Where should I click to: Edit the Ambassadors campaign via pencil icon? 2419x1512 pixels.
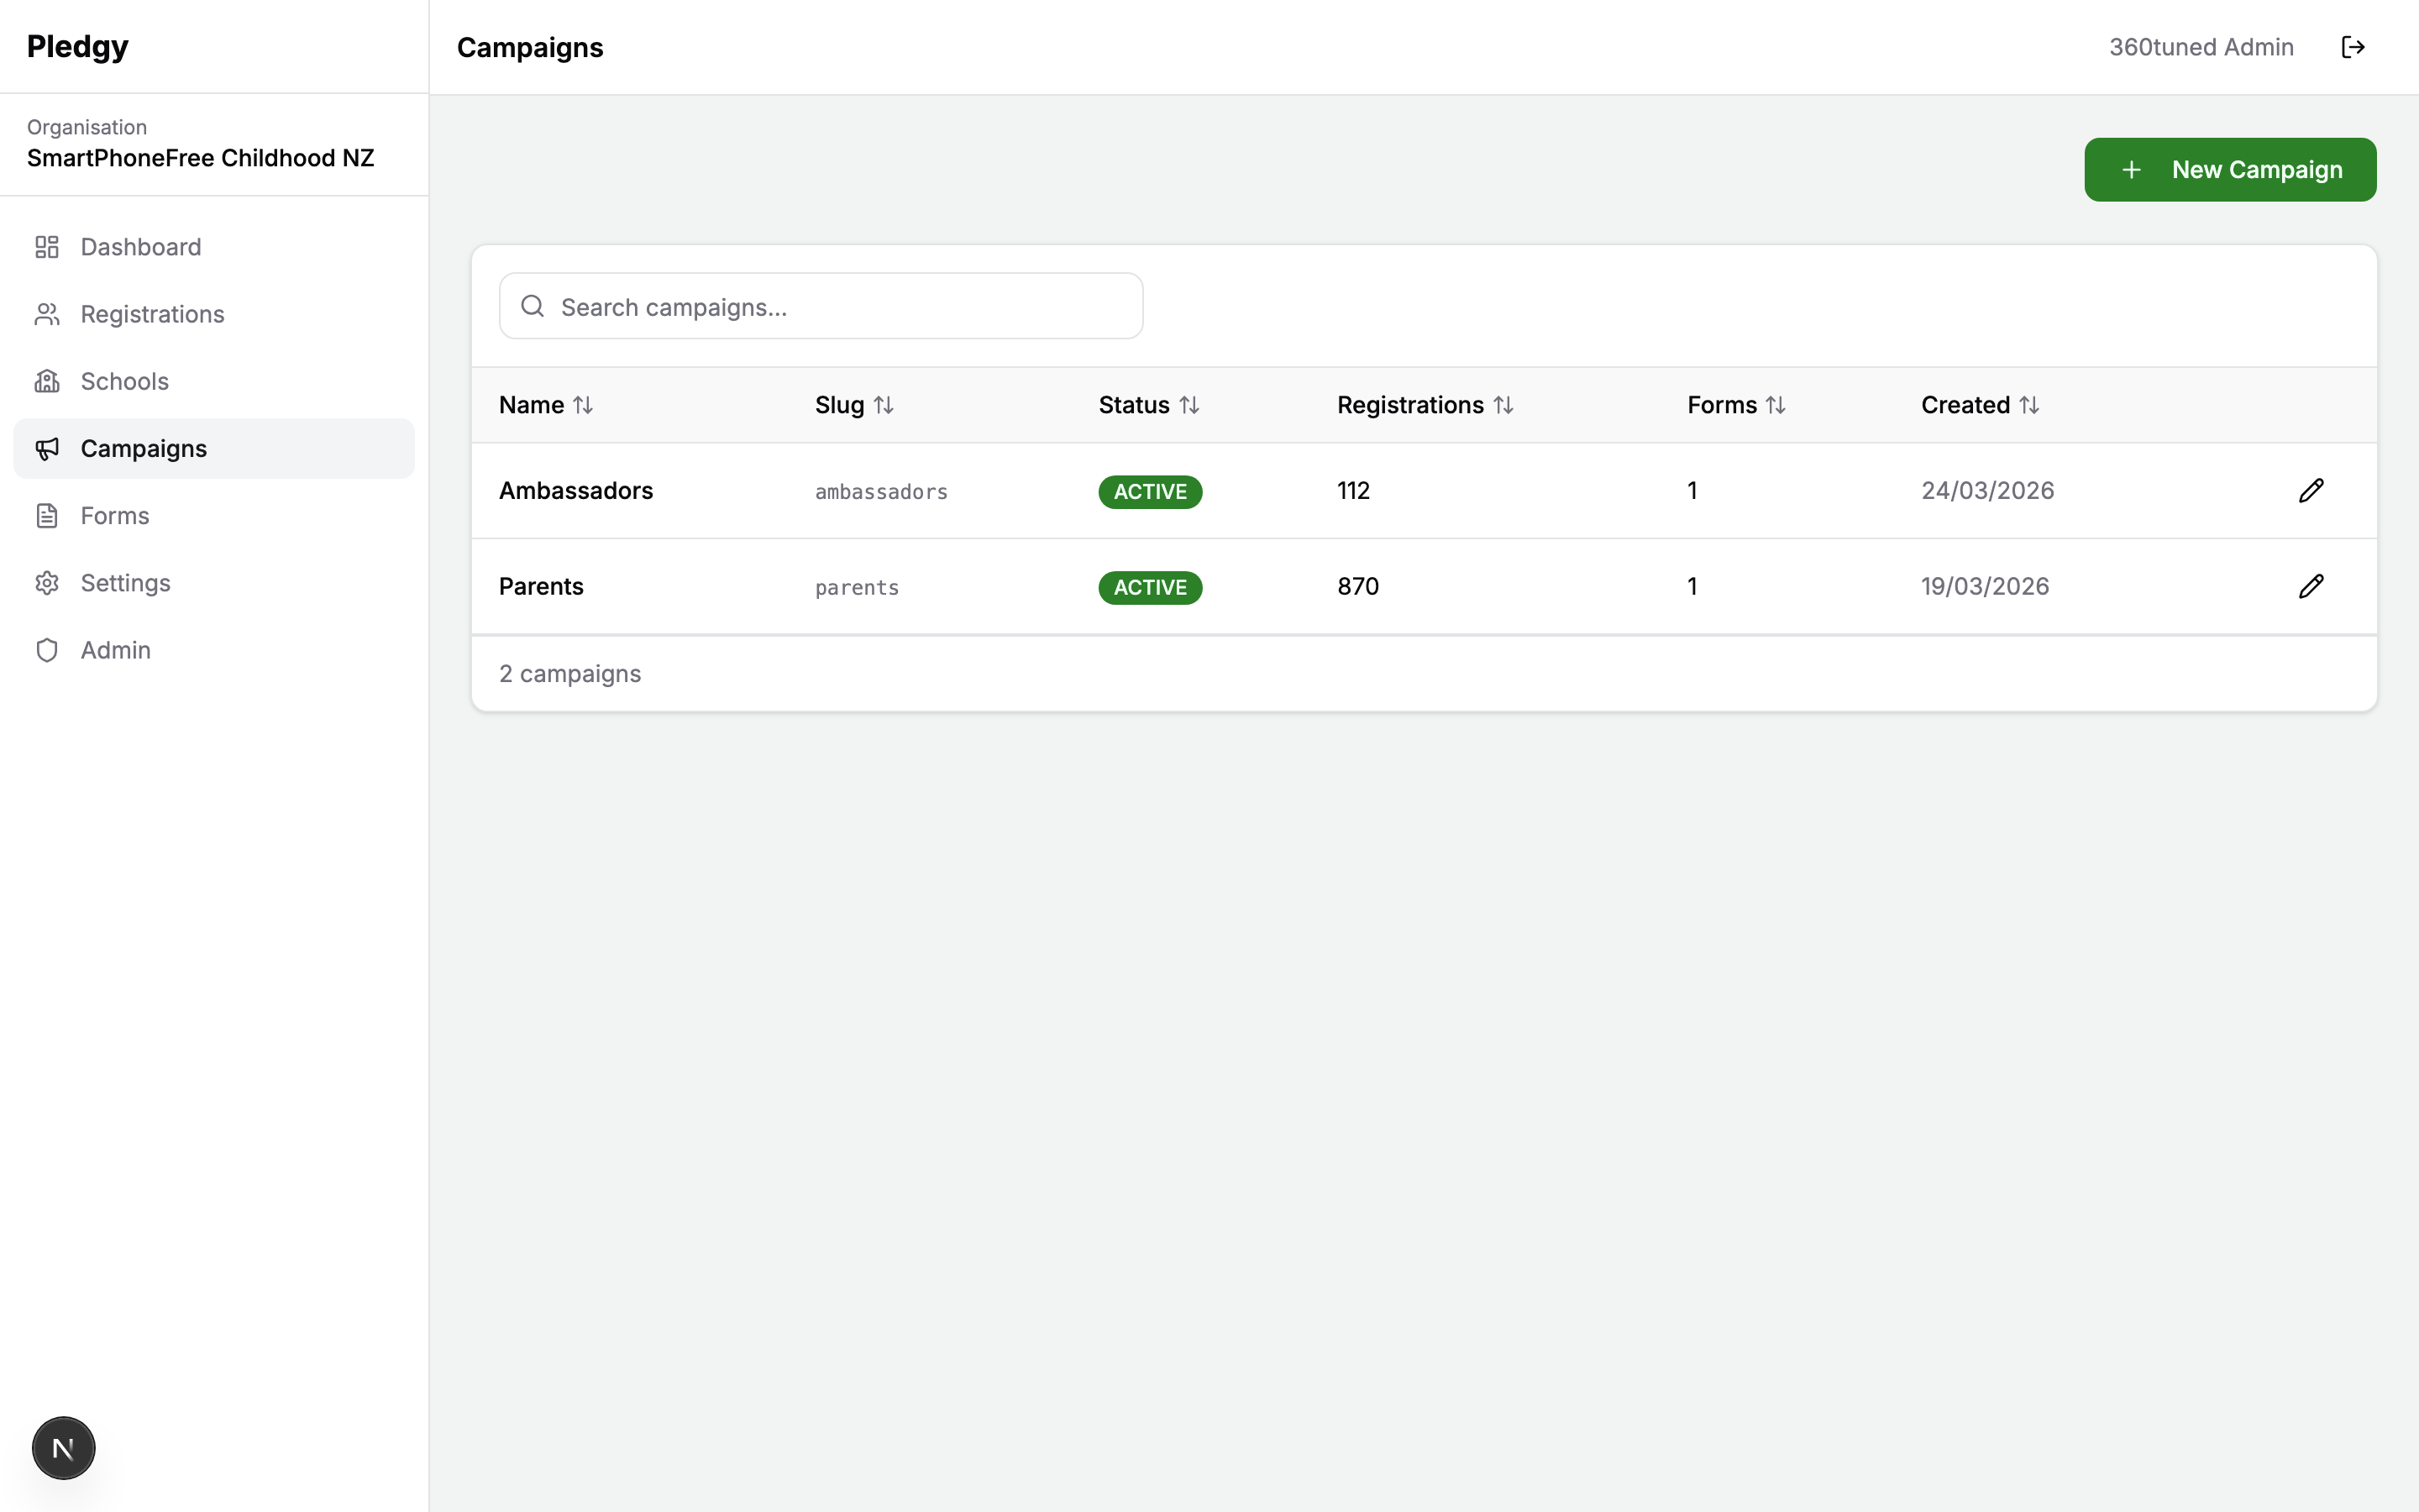pos(2311,490)
